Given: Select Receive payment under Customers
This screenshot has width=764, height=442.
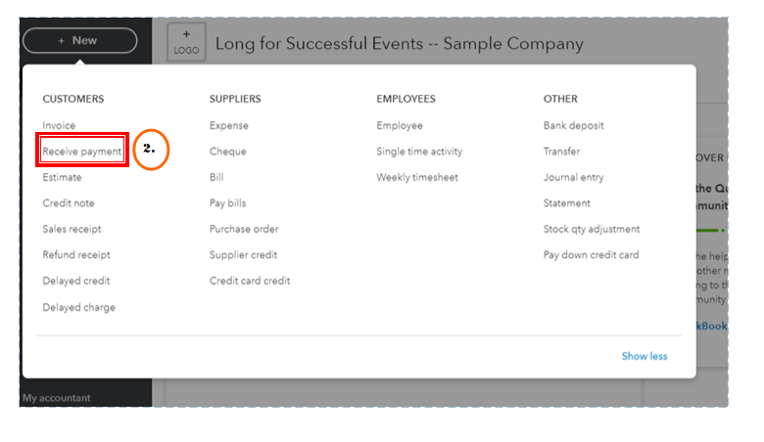Looking at the screenshot, I should point(82,152).
